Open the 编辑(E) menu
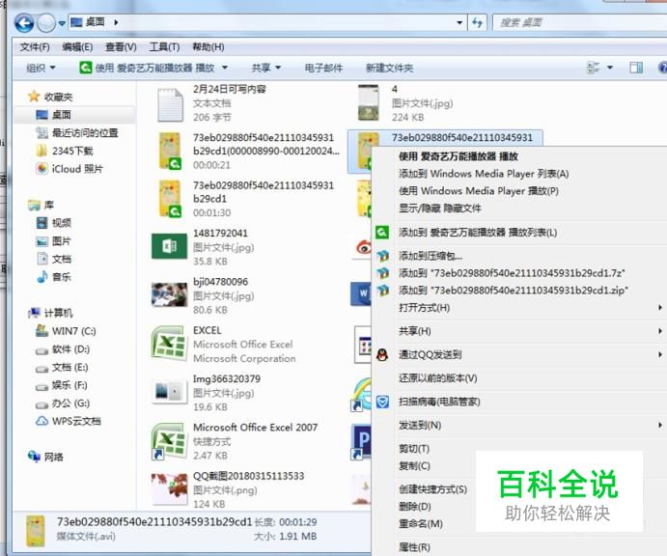This screenshot has height=556, width=667. [77, 46]
